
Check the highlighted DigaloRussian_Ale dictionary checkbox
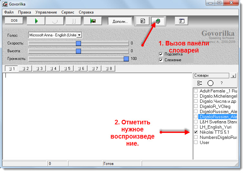click(196, 117)
